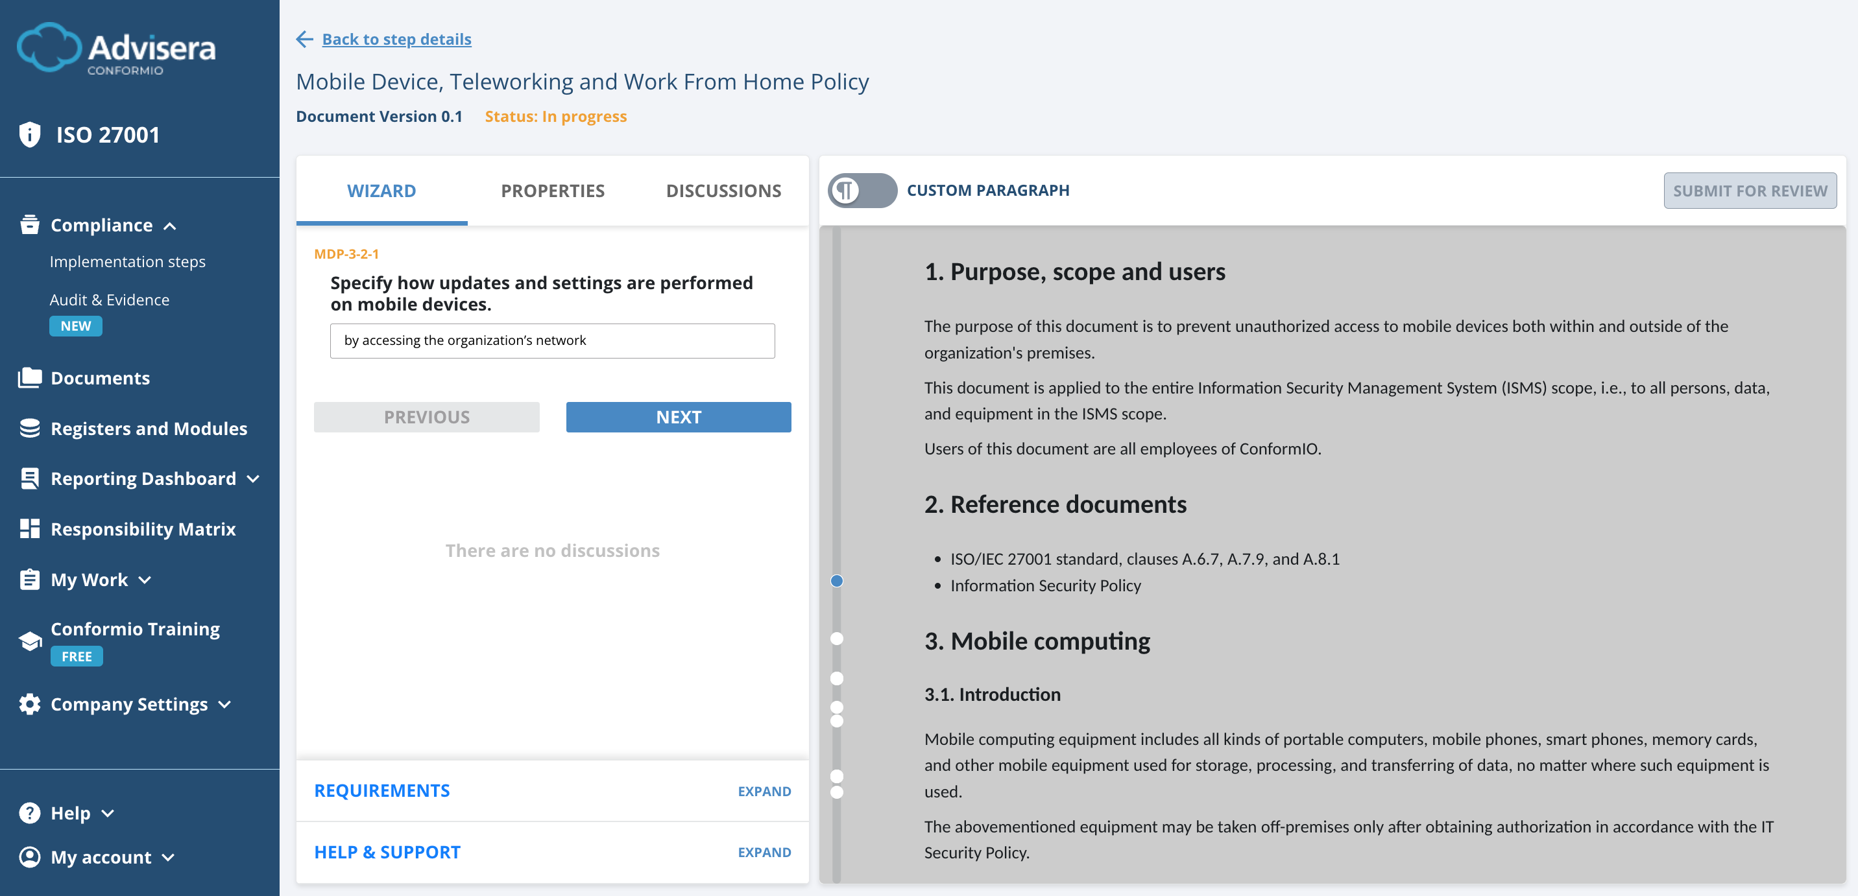Click the Responsibility Matrix grid icon
The height and width of the screenshot is (896, 1858).
coord(30,528)
